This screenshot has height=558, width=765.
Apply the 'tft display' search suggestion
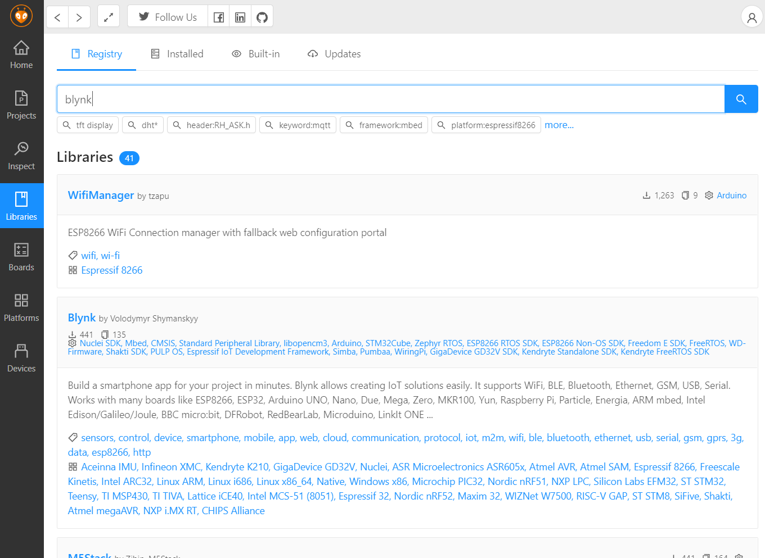point(88,125)
